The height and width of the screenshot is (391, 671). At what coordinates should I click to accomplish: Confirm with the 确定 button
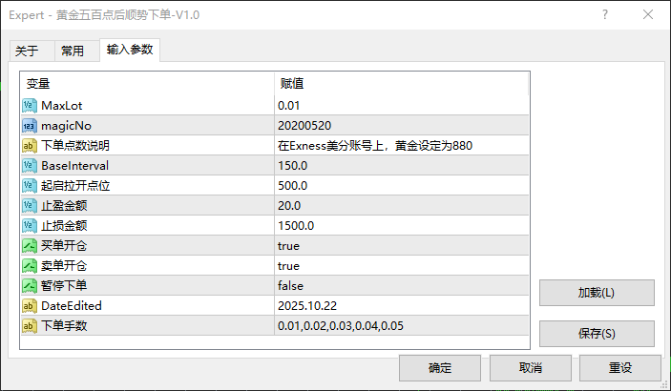pos(440,367)
